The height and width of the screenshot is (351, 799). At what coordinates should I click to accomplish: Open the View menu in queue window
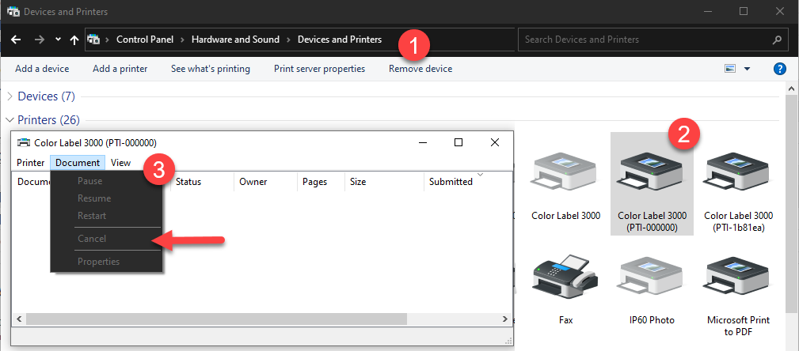(x=120, y=163)
